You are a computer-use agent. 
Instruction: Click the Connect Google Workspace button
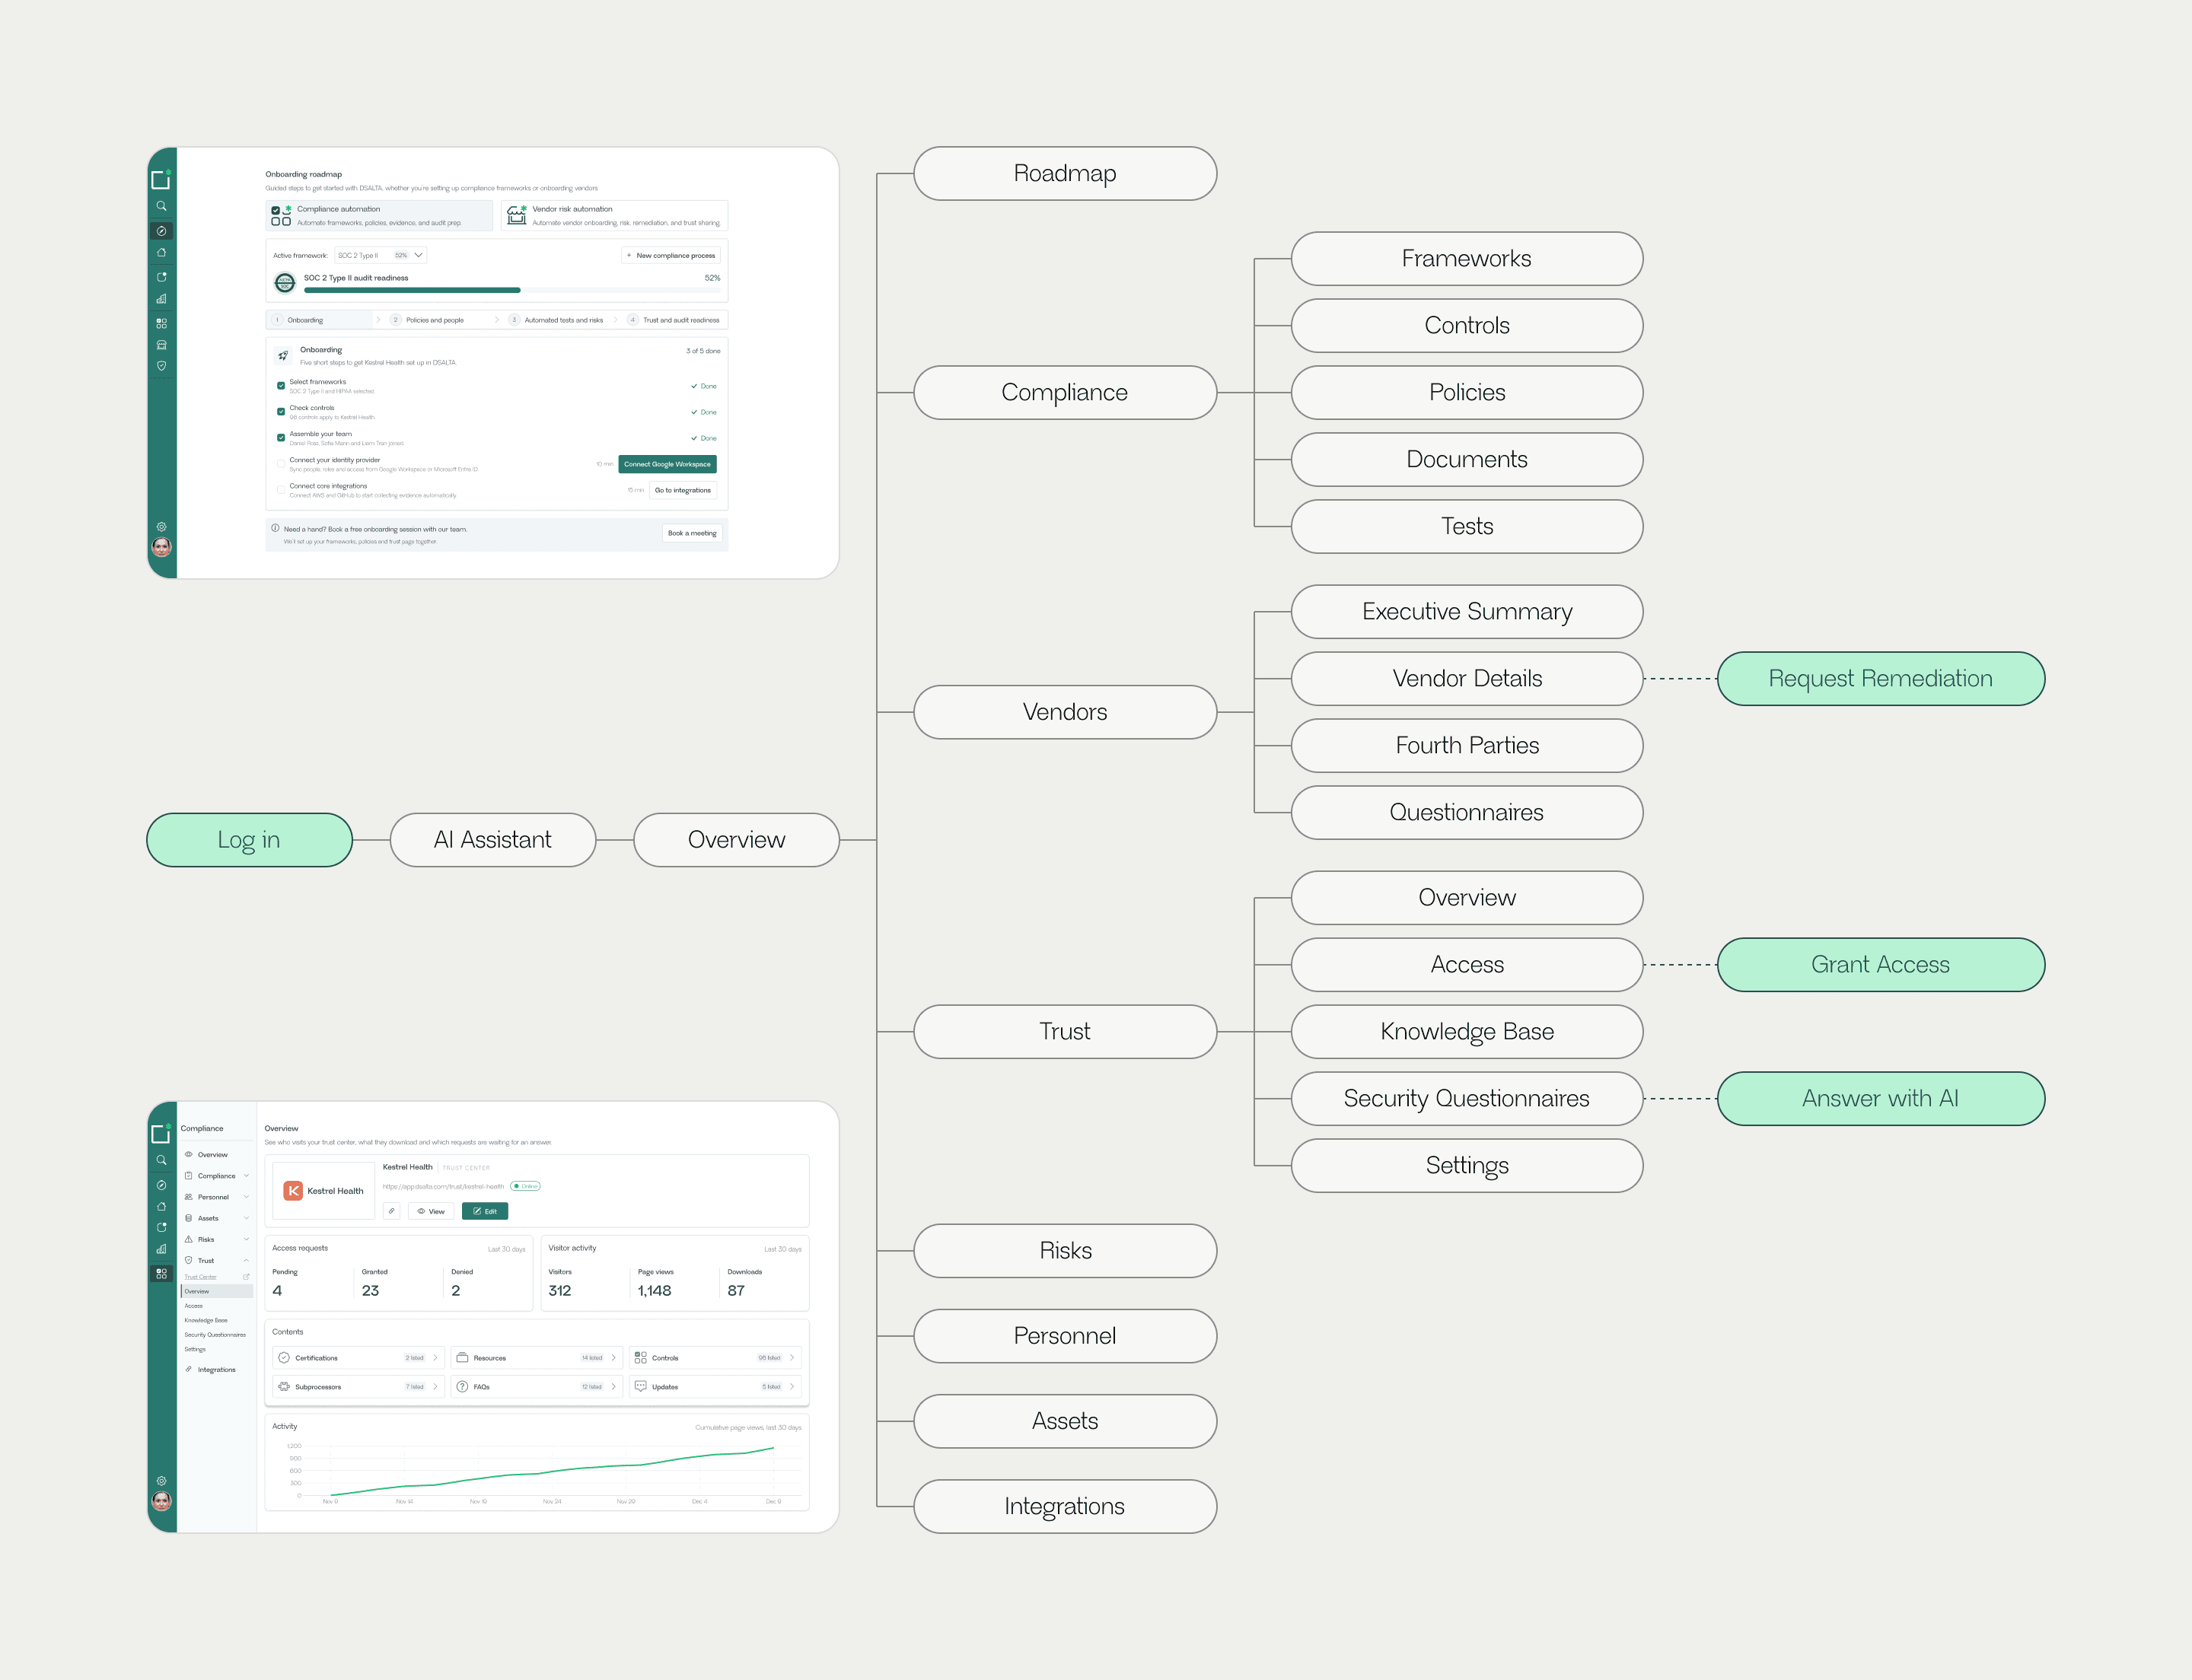pos(667,464)
